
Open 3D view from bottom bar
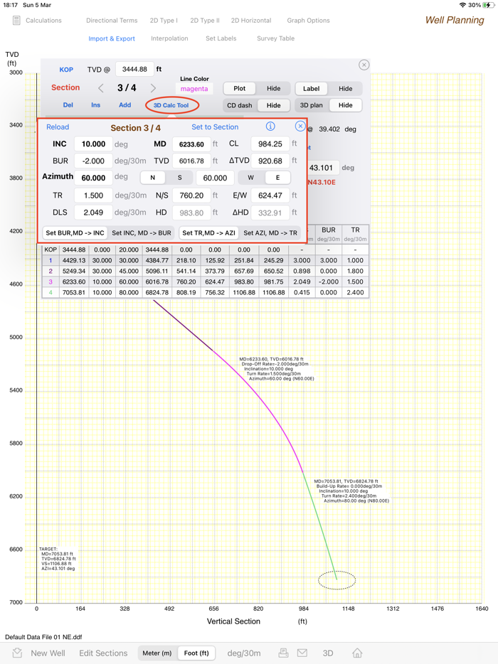[328, 653]
